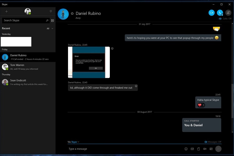
Task: React to the 'freaked me out' message
Action: click(136, 86)
